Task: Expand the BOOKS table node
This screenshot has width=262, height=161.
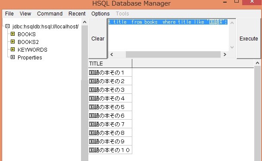Action: tap(12, 34)
